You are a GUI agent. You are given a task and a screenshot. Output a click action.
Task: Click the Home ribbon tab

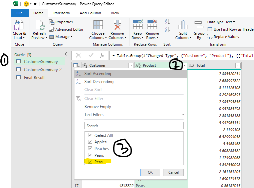pyautogui.click(x=38, y=13)
